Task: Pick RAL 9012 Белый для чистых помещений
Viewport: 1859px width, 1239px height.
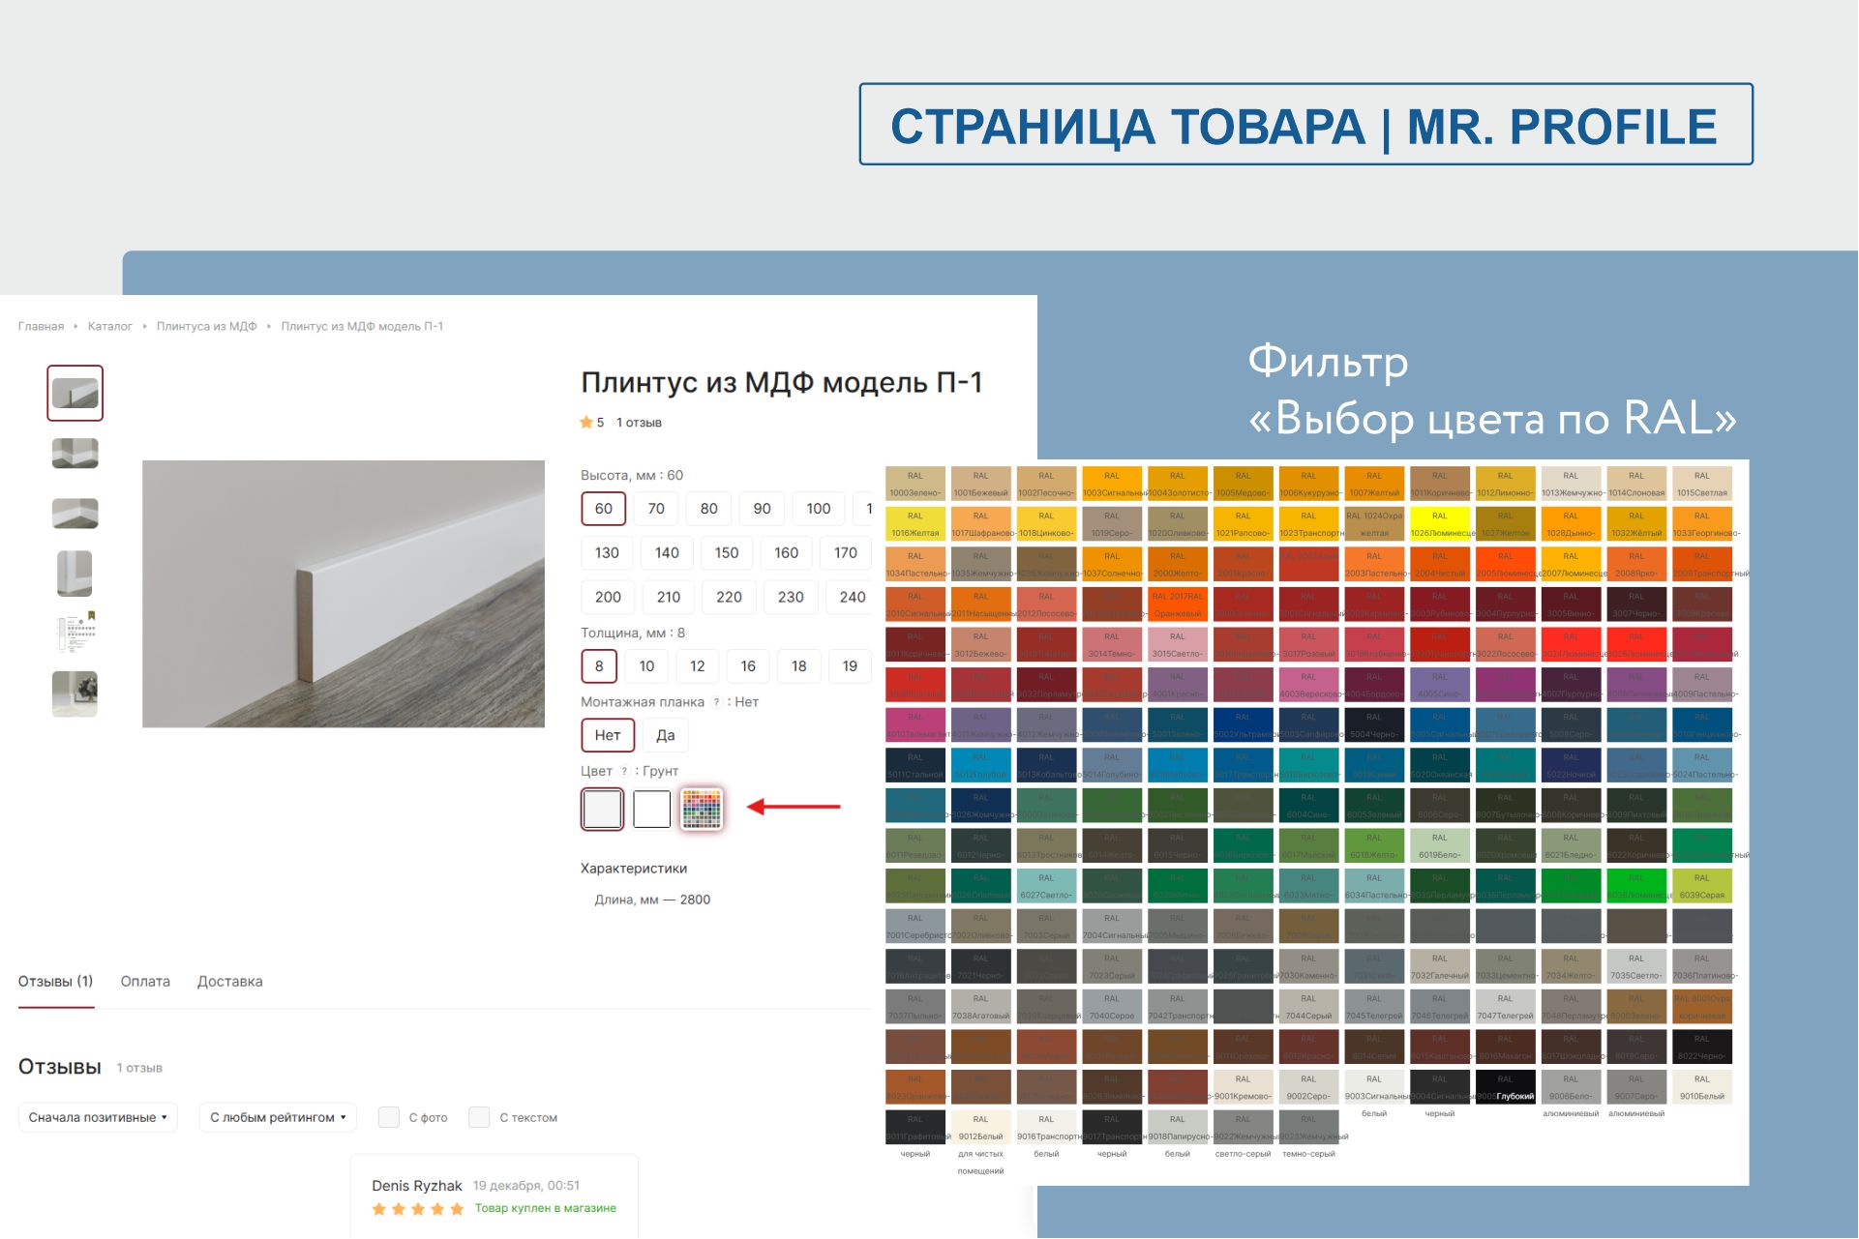Action: click(981, 1128)
